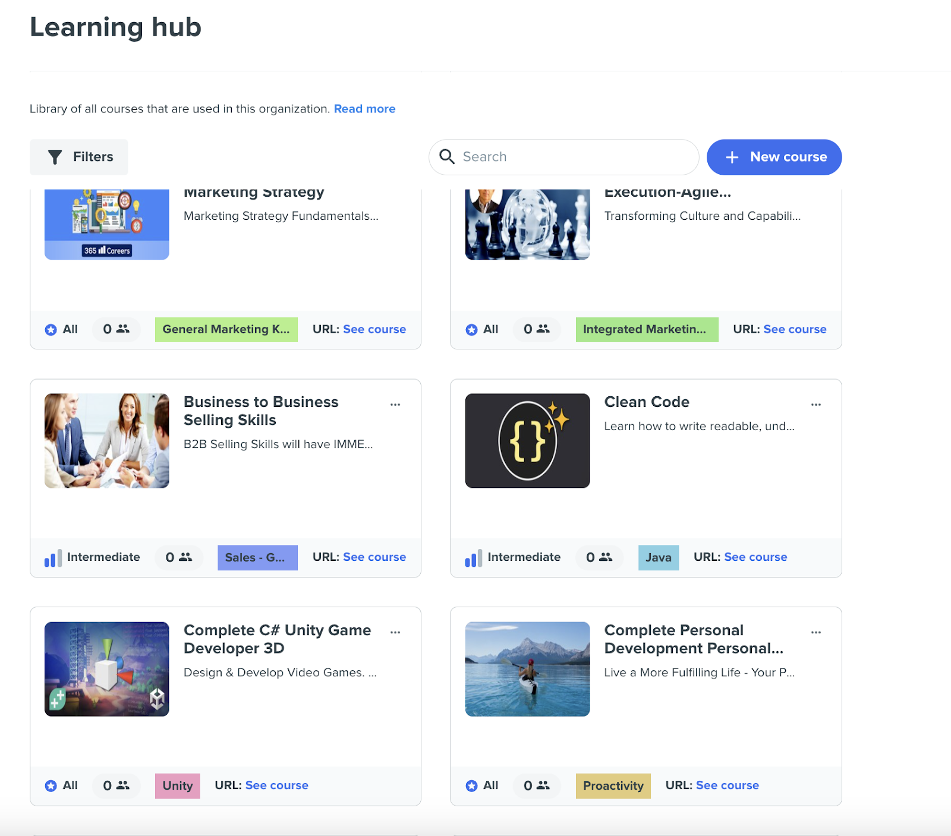Click the Integrated Marketin... tag
Viewport: 951px width, 836px height.
click(x=647, y=329)
